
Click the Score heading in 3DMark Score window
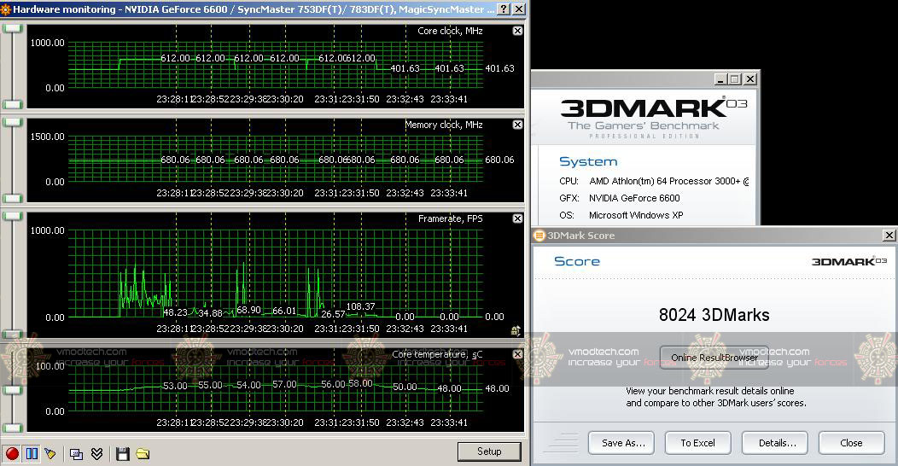coord(577,261)
